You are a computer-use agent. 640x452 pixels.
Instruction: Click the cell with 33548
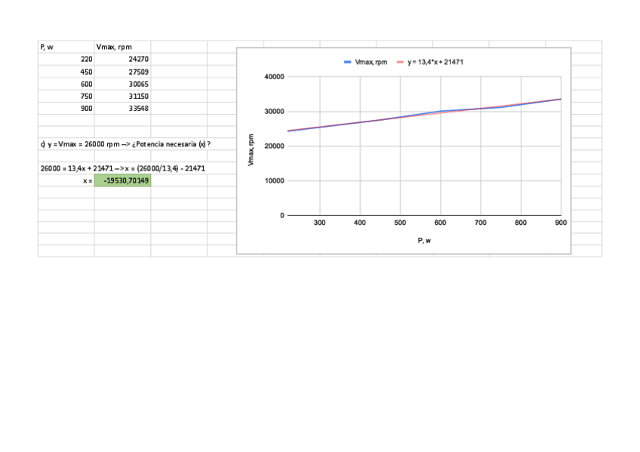click(122, 109)
